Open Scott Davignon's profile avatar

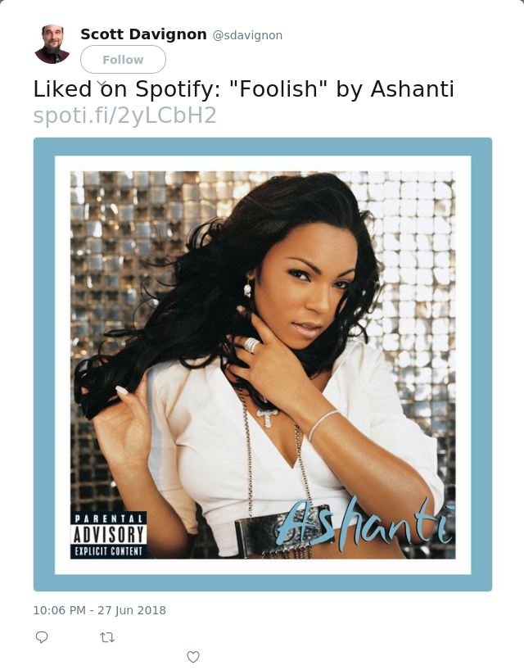coord(52,44)
